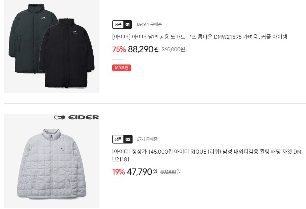Click the 상품 02 label badge
Viewport: 306px width, 209px height.
(x=122, y=139)
